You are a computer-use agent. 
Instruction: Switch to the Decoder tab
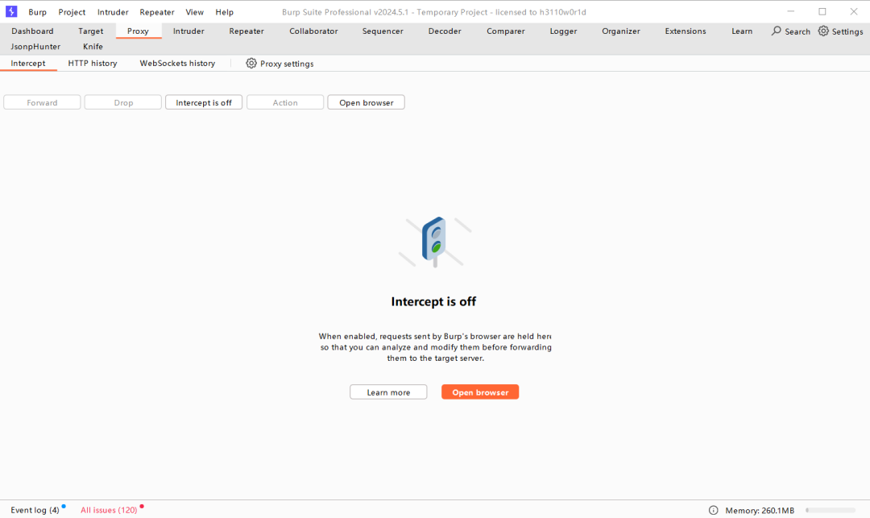point(445,31)
